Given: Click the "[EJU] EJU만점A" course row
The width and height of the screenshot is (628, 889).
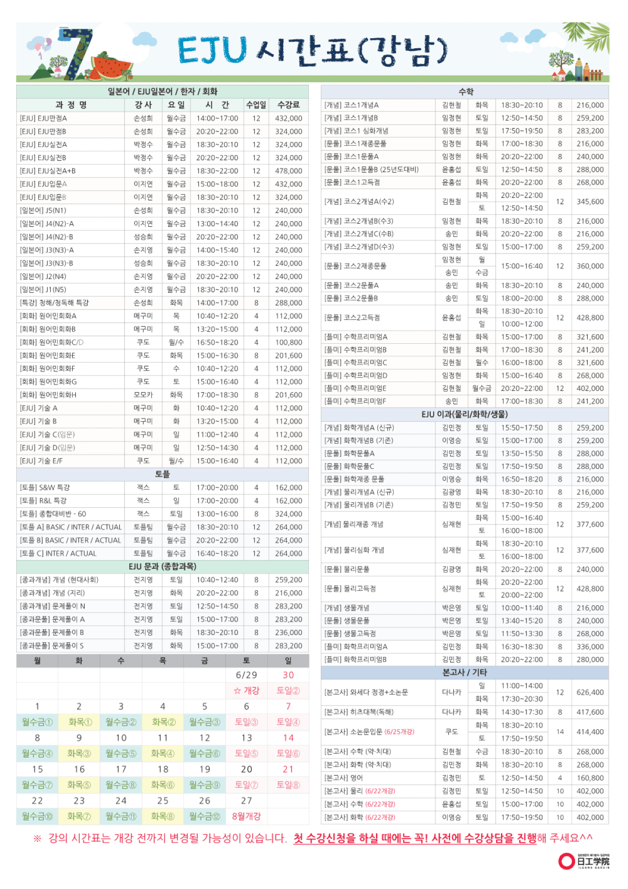Looking at the screenshot, I should (x=163, y=118).
